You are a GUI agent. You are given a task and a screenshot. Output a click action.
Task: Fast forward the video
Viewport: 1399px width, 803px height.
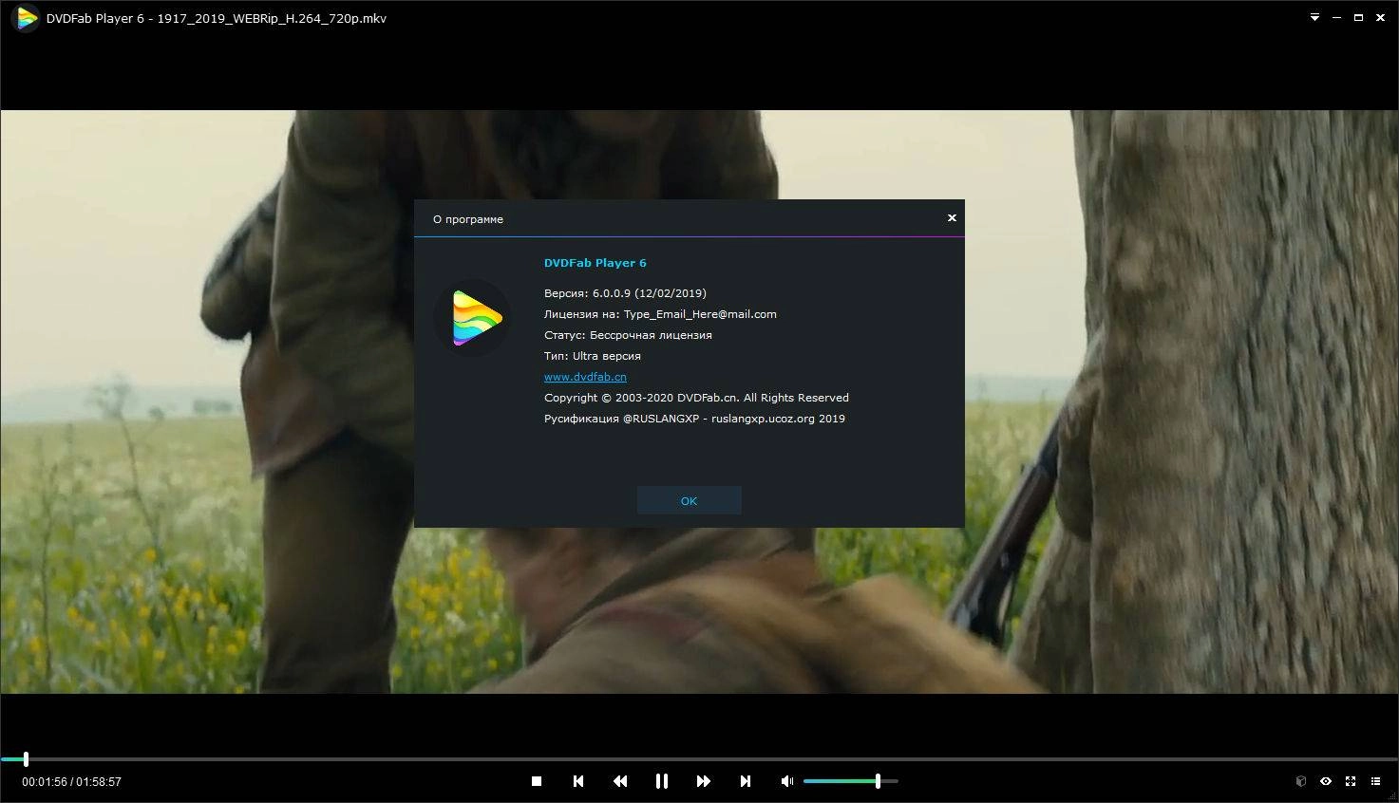coord(704,781)
